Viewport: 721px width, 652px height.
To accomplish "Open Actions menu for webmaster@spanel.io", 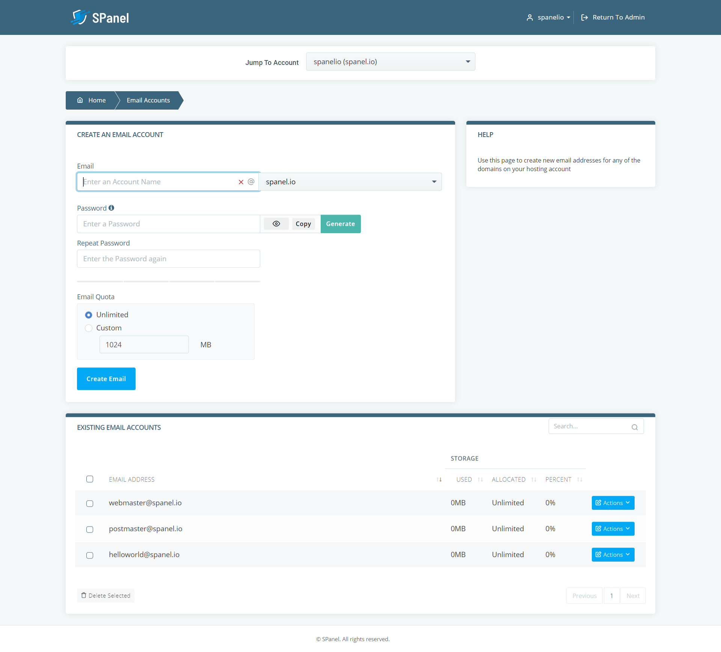I will [613, 503].
